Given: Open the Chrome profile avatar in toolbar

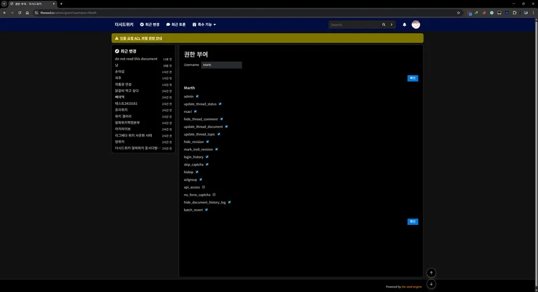Looking at the screenshot, I should click(526, 13).
